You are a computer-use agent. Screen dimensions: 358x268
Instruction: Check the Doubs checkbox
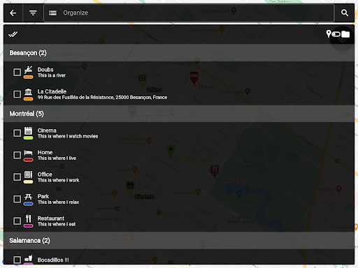[x=17, y=72]
